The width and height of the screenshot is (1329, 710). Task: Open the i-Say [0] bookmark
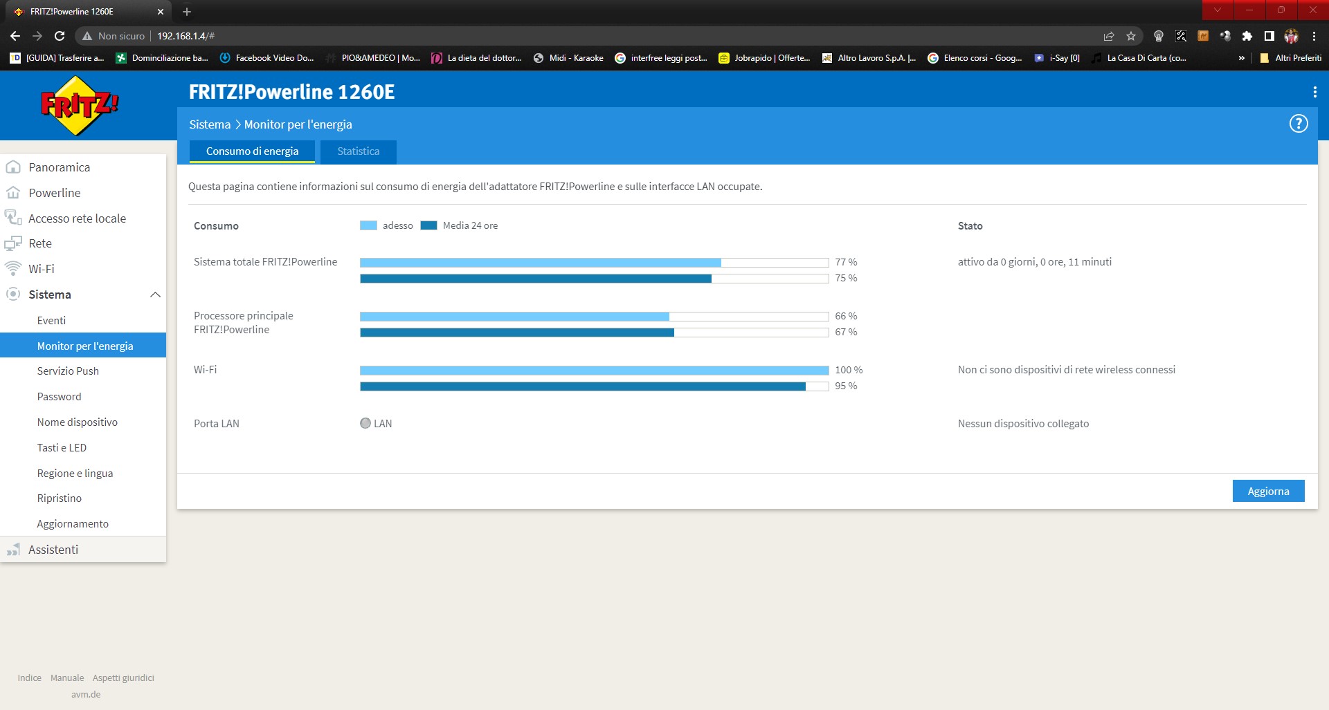1056,58
